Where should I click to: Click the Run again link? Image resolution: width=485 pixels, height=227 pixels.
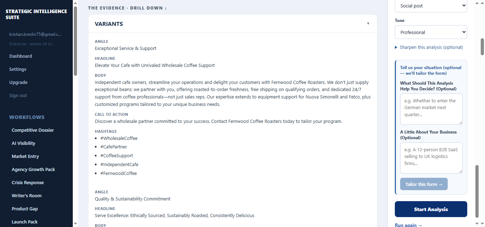tap(409, 225)
